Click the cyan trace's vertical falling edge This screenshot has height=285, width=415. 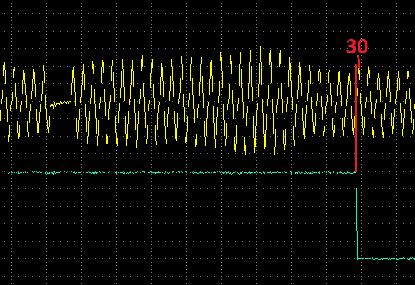[356, 216]
